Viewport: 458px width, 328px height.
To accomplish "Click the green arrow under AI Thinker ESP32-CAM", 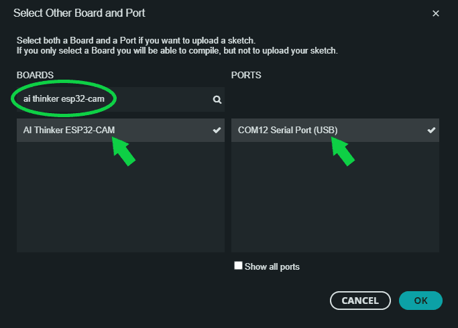I will (123, 151).
